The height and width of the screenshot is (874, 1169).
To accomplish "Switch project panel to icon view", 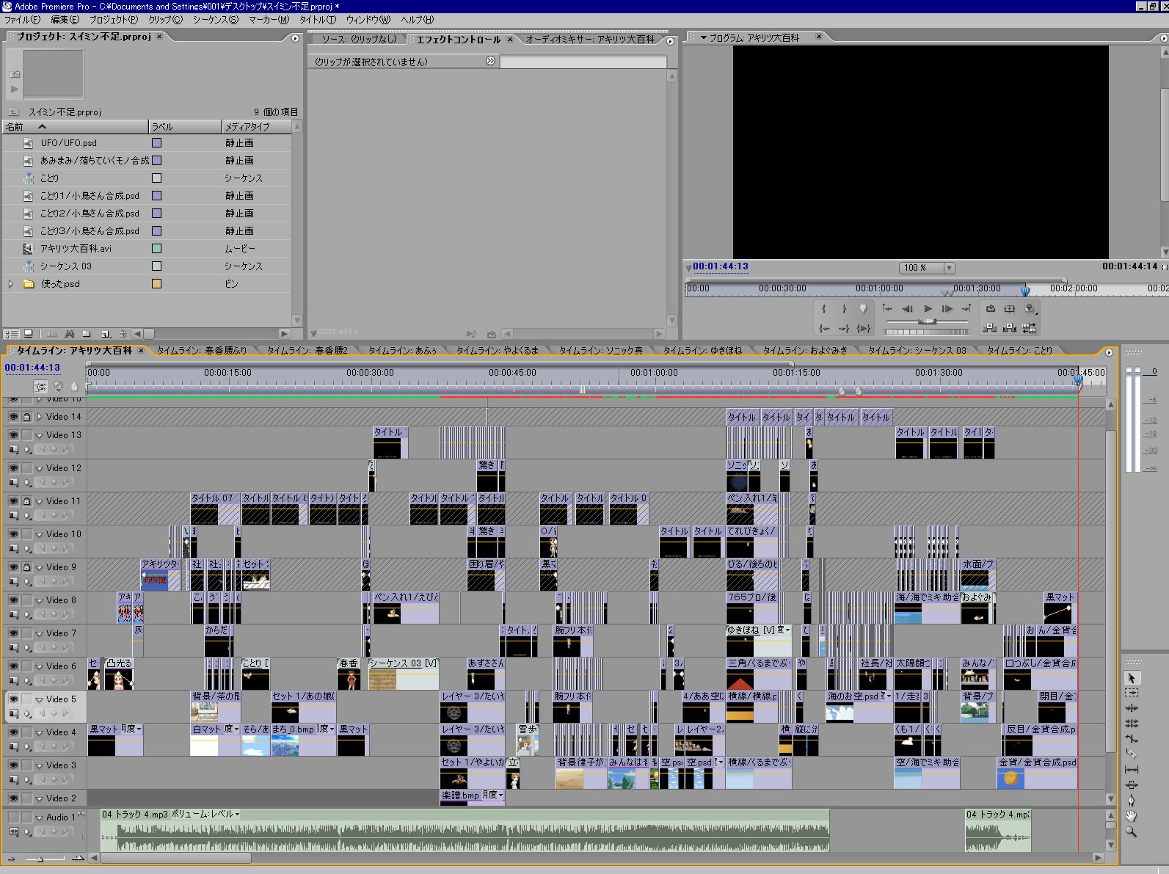I will coord(28,334).
